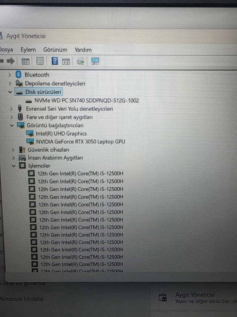This screenshot has height=317, width=237.
Task: Select the NVIDIA GeForce RTX 3050 adapter icon
Action: [30, 141]
